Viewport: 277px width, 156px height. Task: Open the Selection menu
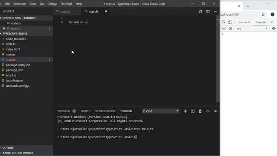(x=19, y=4)
